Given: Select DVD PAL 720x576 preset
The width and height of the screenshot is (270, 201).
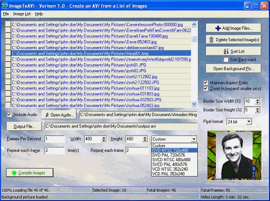Looking at the screenshot, I should 174,155.
